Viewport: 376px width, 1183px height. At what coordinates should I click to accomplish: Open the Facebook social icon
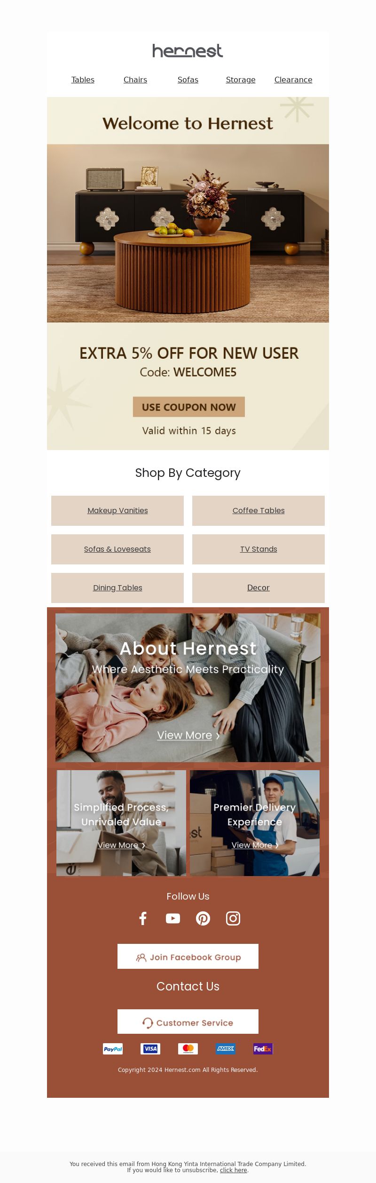pyautogui.click(x=143, y=918)
